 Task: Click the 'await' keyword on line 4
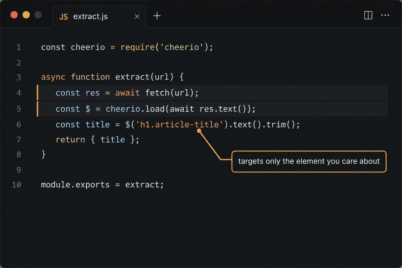128,93
